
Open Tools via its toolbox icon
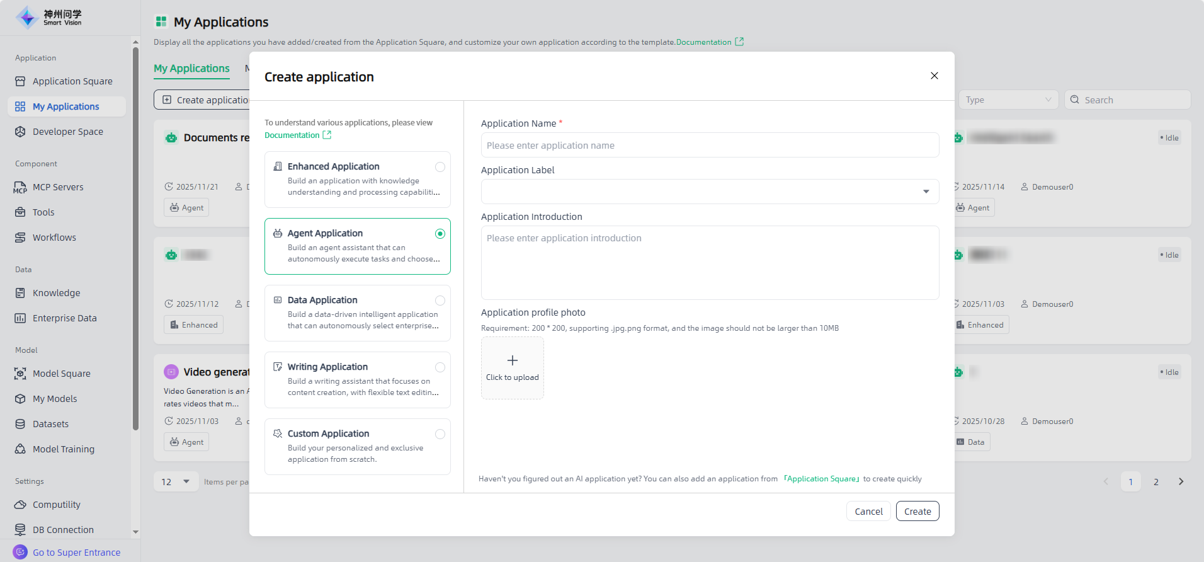pos(20,212)
